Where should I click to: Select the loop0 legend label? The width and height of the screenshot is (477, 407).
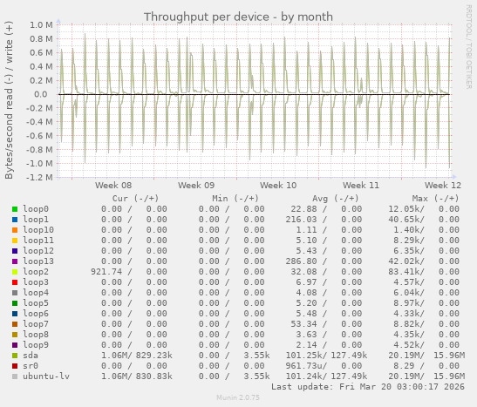point(36,209)
